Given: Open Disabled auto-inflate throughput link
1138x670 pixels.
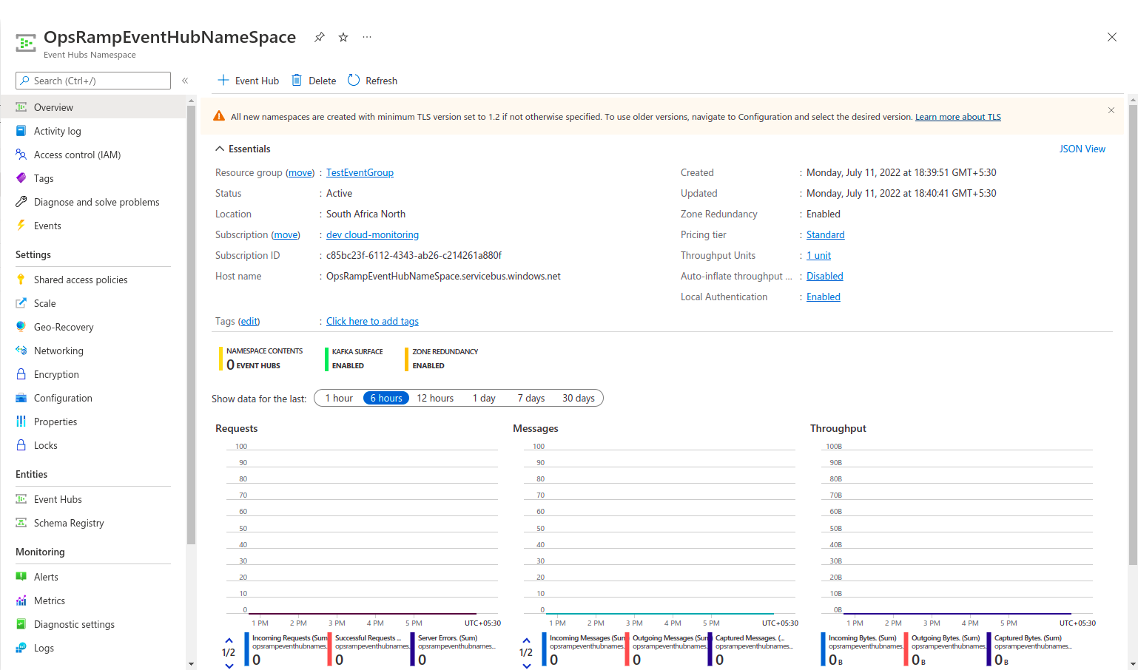Looking at the screenshot, I should pyautogui.click(x=824, y=276).
